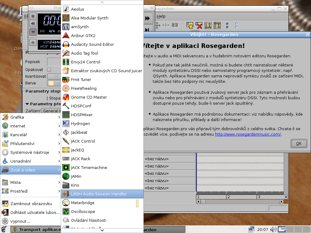Launch JackEQ

[x=102, y=150]
